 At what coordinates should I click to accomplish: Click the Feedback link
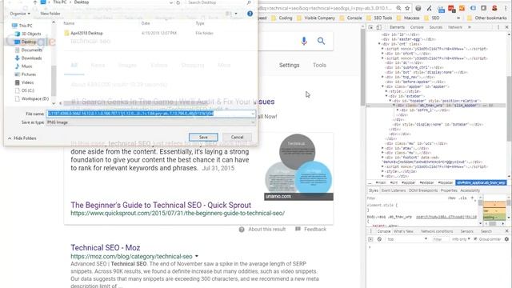[x=310, y=230]
